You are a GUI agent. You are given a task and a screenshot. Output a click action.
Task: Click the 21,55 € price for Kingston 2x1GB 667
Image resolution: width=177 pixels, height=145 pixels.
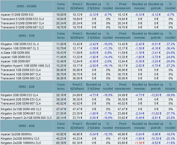point(61,113)
